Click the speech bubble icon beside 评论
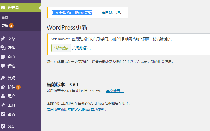Viewport: 210px width, 131px height. pyautogui.click(x=3, y=66)
